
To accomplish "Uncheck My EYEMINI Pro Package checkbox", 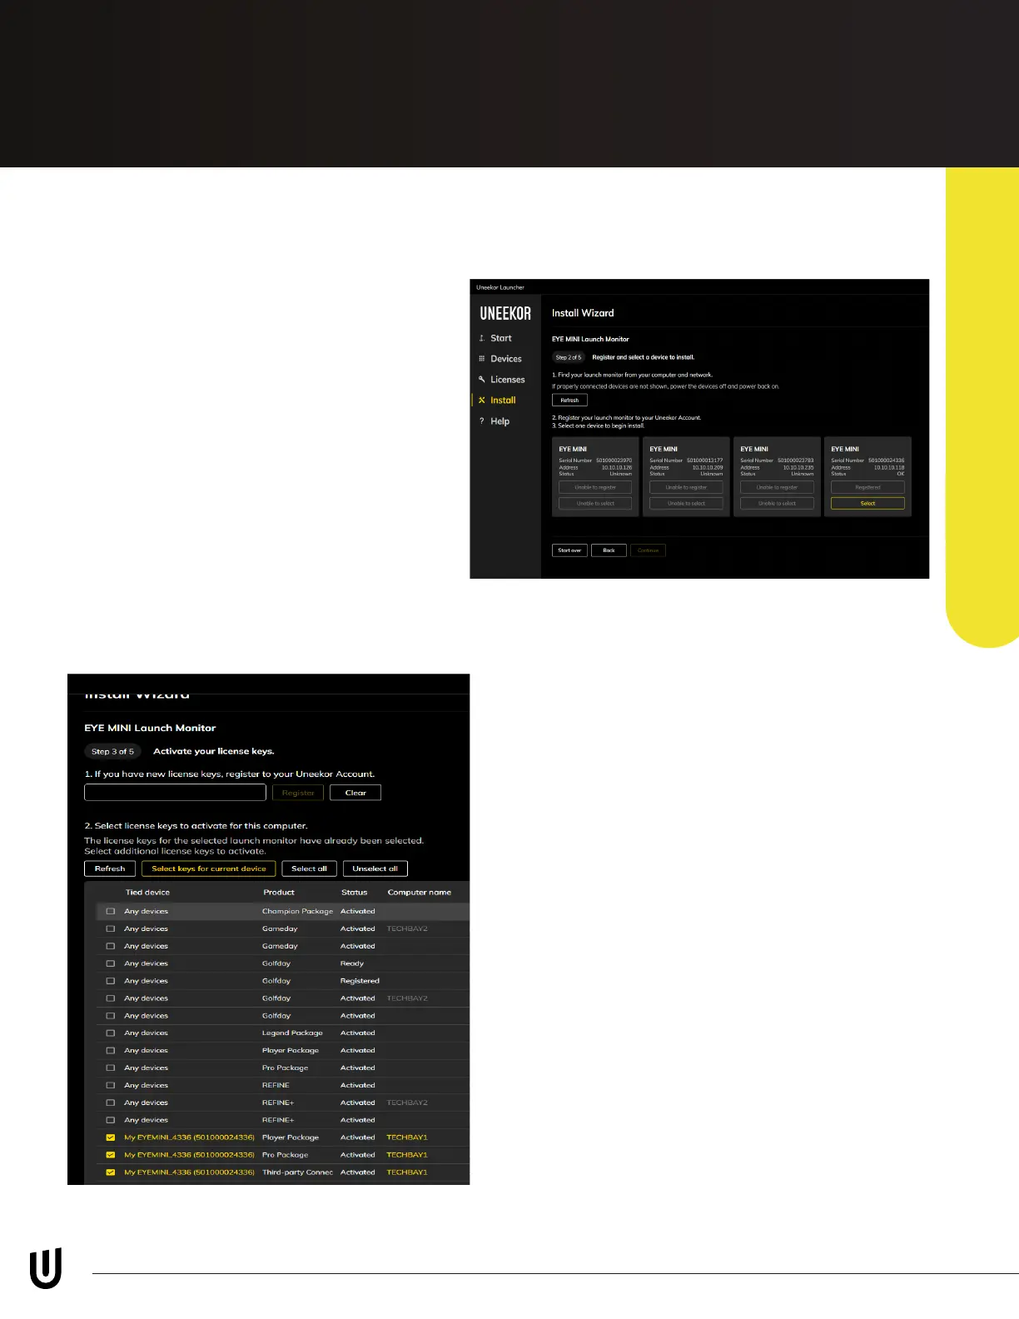I will pos(110,1155).
